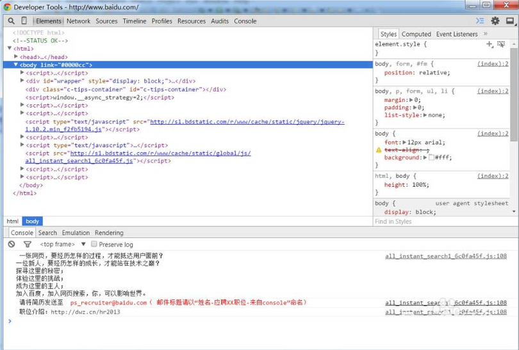Open first console source link all_instant_search1:108
Image resolution: width=519 pixels, height=350 pixels.
tap(446, 256)
